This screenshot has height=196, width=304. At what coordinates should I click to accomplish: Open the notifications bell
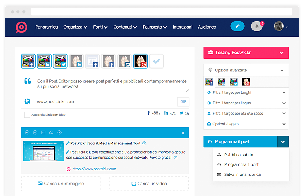click(x=257, y=26)
